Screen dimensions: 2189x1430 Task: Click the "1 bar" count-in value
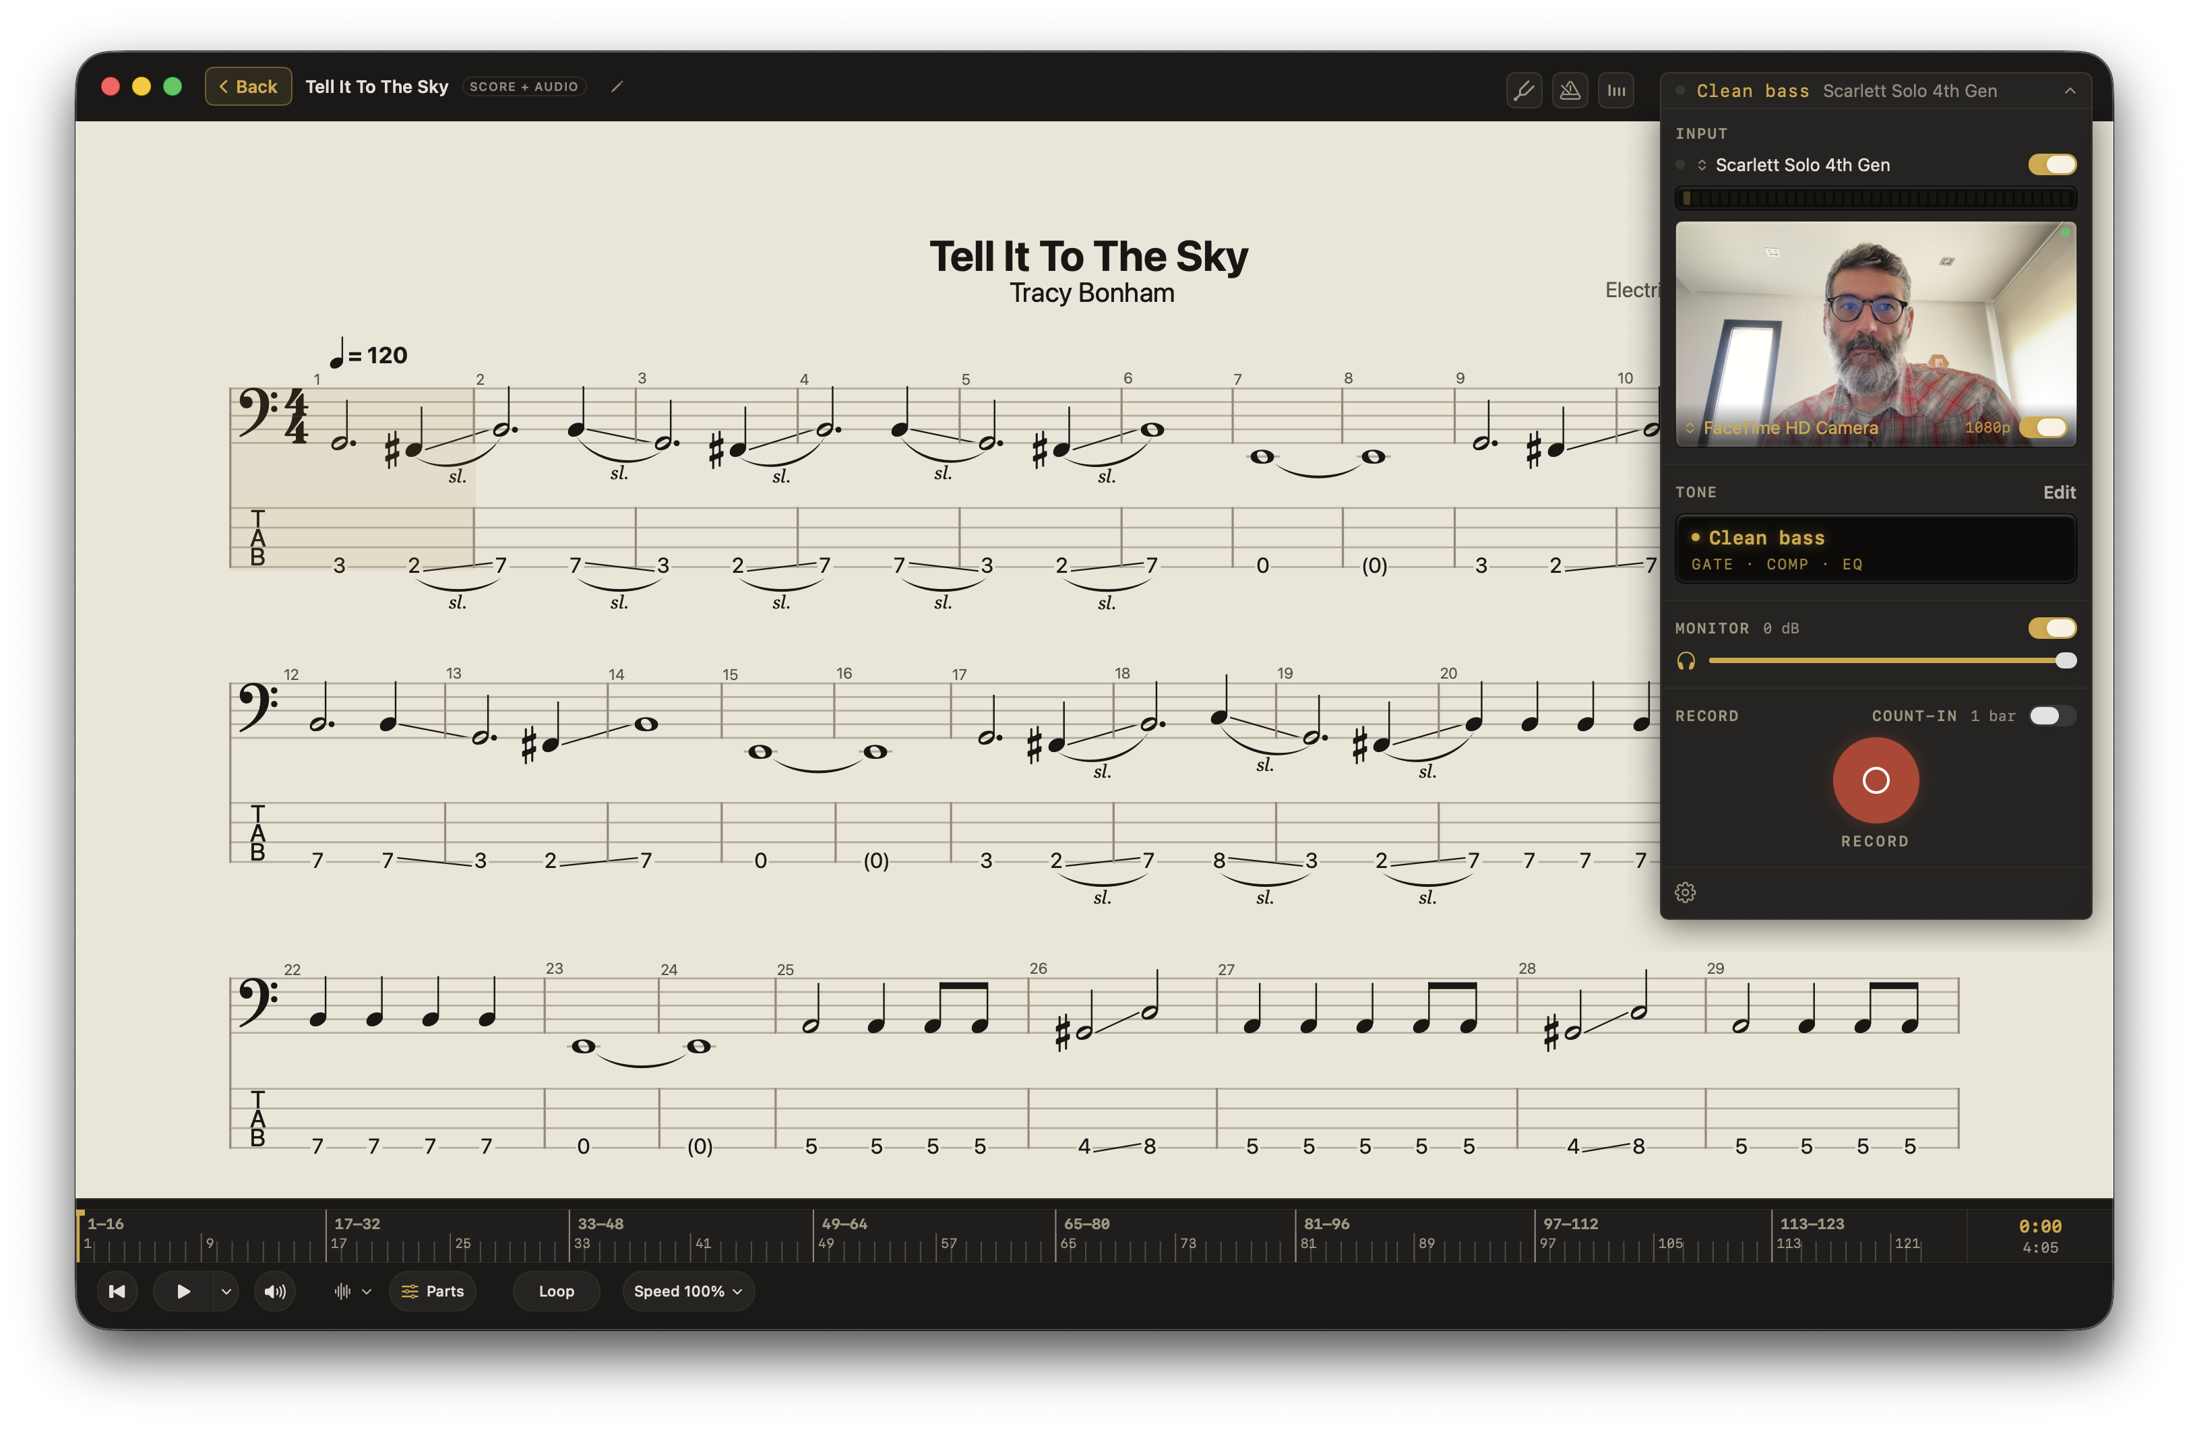click(1992, 716)
